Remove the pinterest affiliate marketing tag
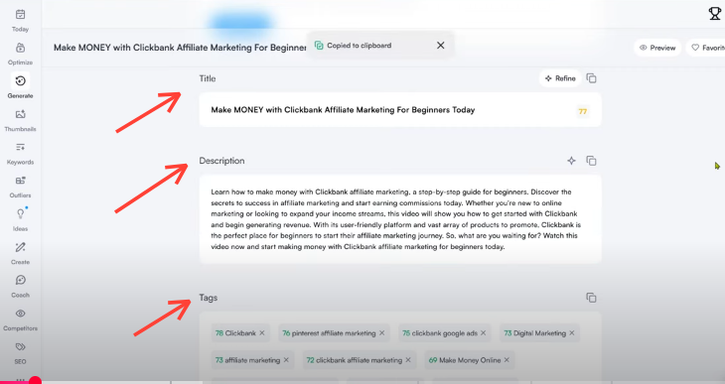The width and height of the screenshot is (725, 384). [x=382, y=333]
